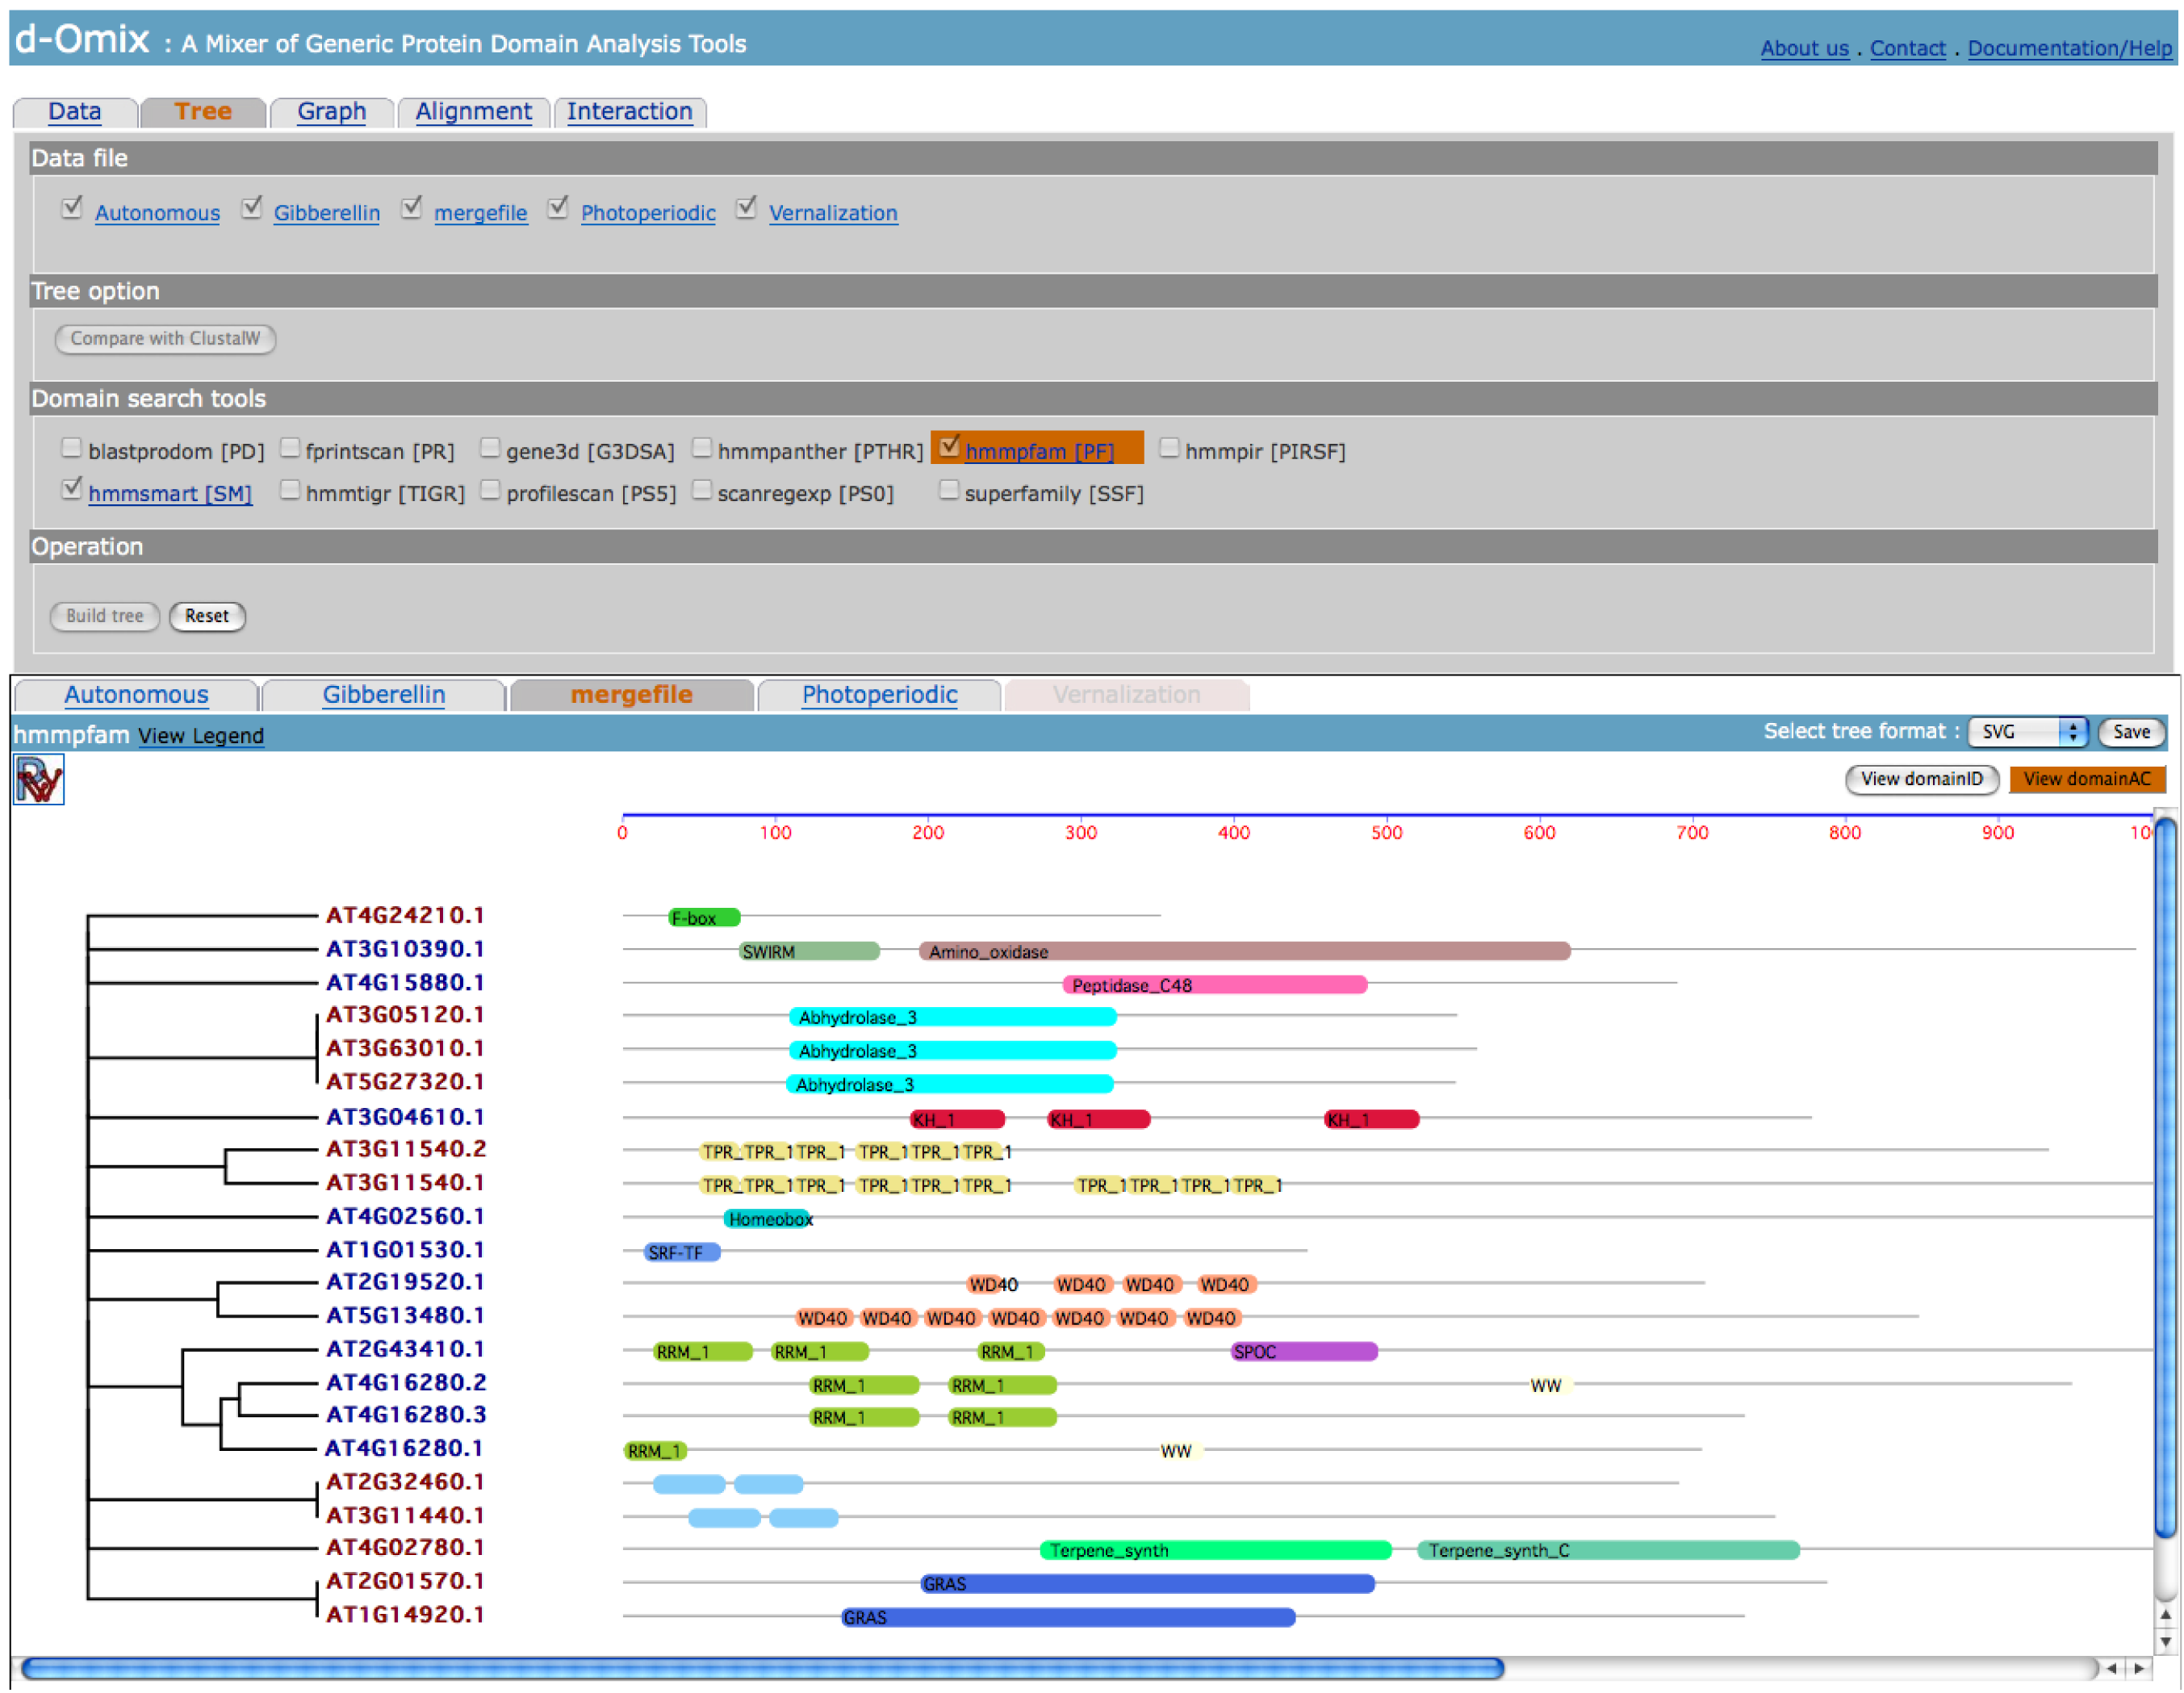2184x1693 pixels.
Task: Open the SVG tree format dropdown
Action: click(2027, 732)
